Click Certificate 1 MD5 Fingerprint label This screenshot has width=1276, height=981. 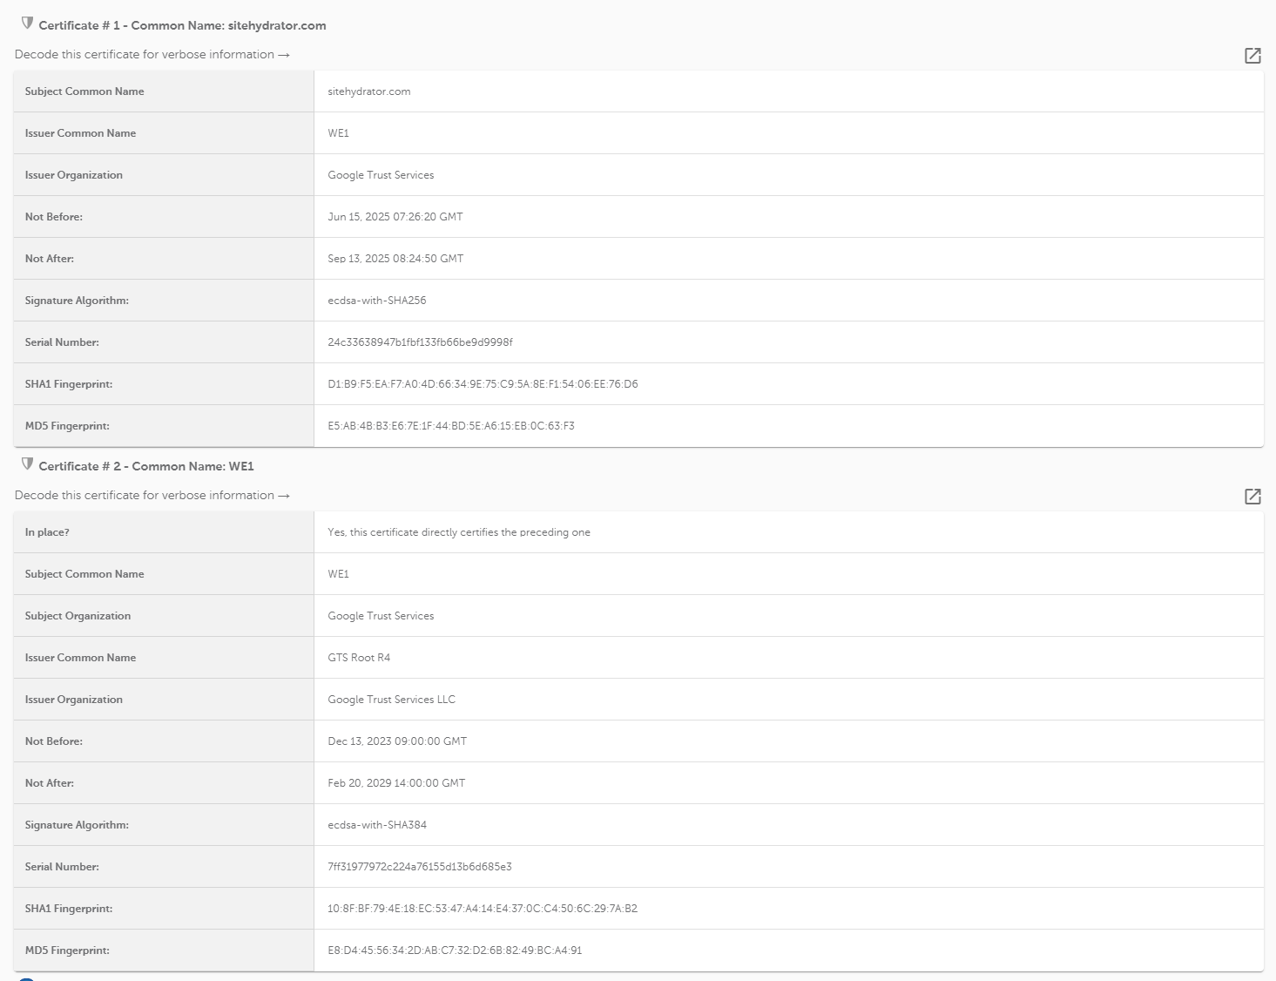tap(67, 426)
